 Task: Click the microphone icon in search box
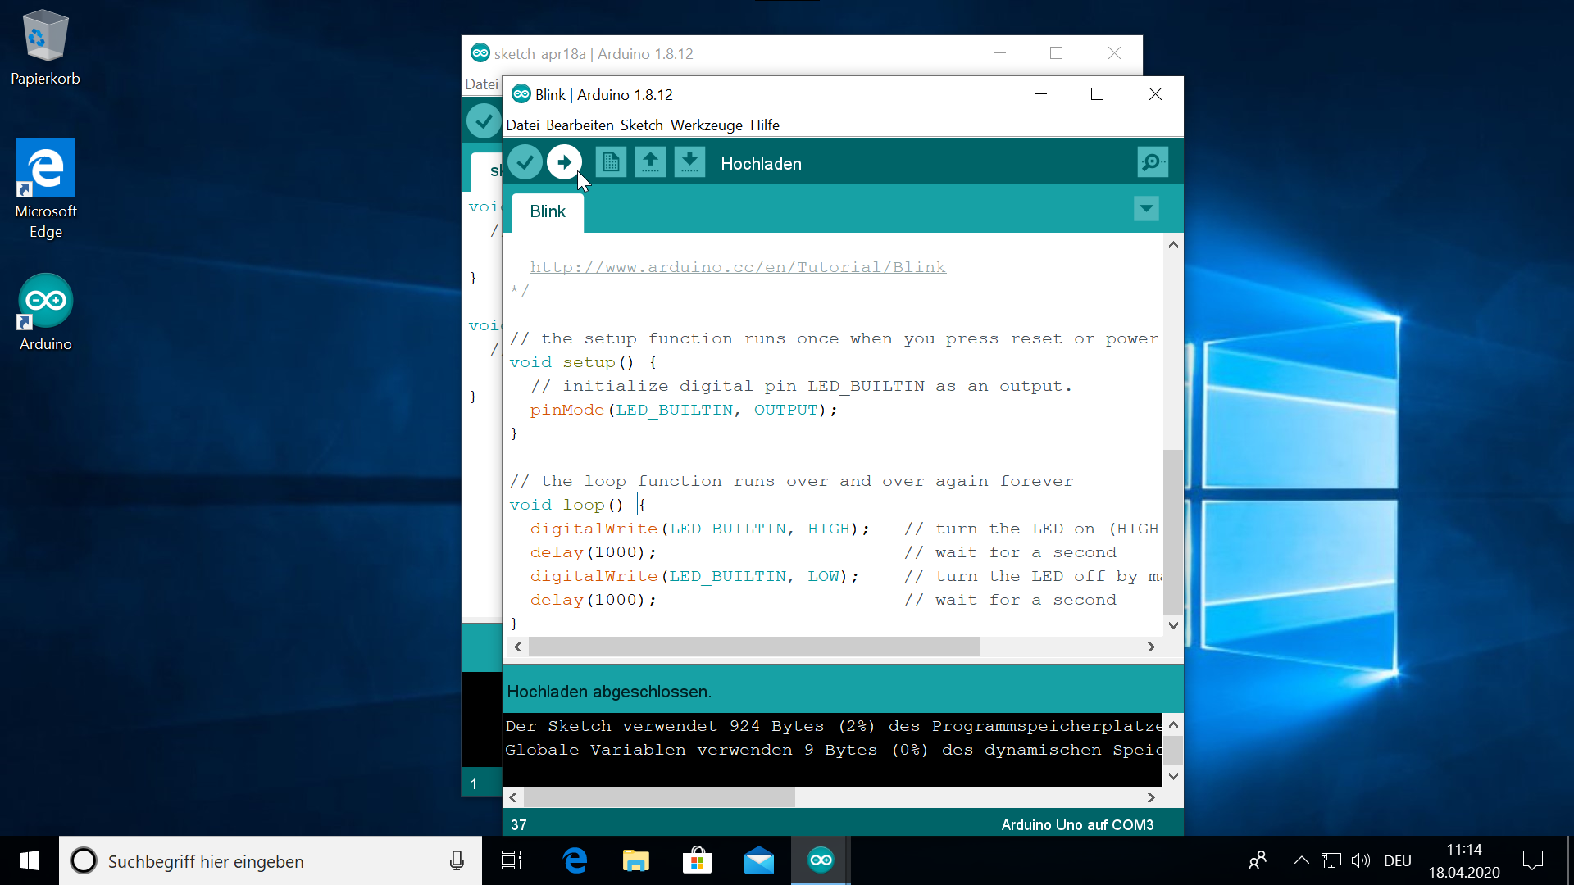point(457,860)
